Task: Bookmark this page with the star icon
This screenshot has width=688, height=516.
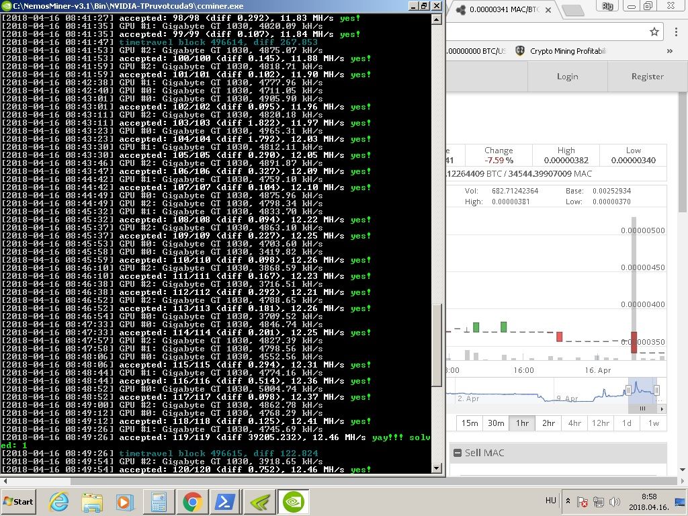Action: tap(654, 32)
